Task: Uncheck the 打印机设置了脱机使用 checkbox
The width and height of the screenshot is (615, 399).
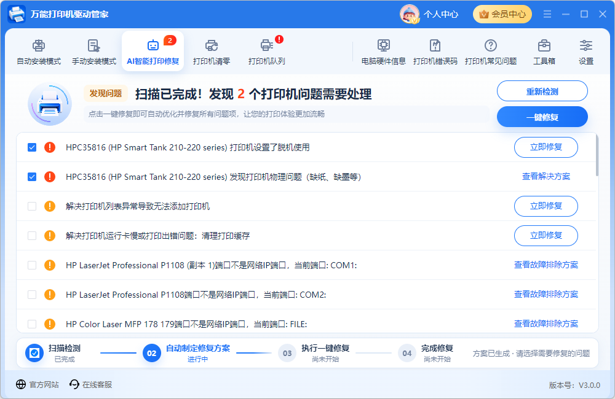Action: tap(32, 147)
